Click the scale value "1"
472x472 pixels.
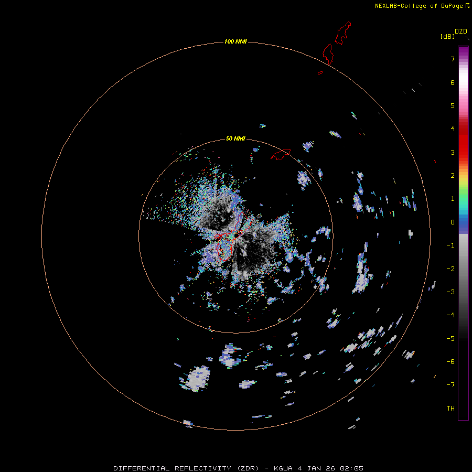pyautogui.click(x=453, y=199)
